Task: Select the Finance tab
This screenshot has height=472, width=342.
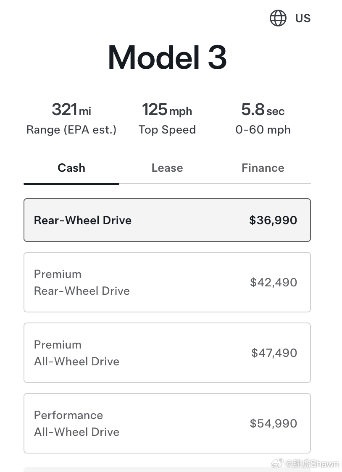Action: click(x=263, y=168)
